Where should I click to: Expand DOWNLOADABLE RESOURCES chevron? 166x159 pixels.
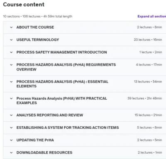11,153
